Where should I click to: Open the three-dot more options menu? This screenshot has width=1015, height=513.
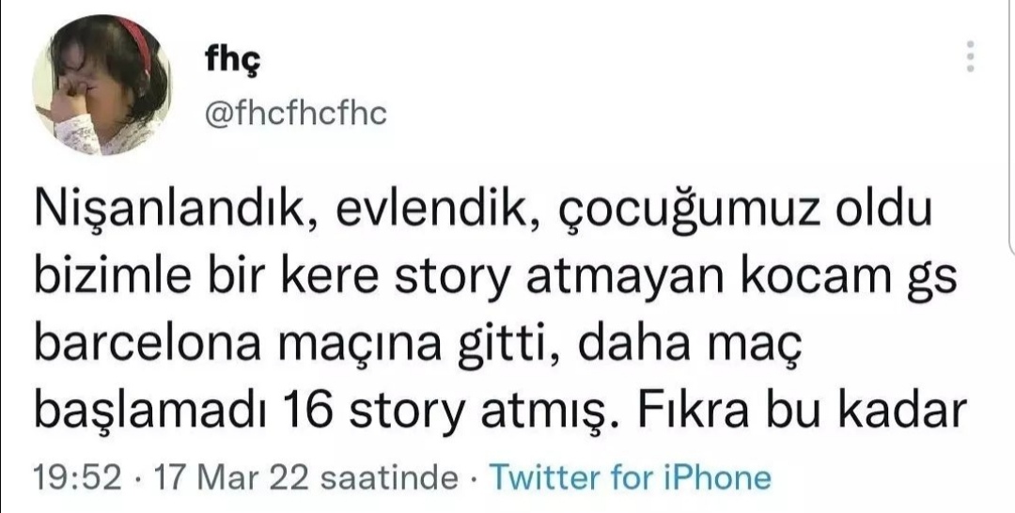pyautogui.click(x=970, y=58)
